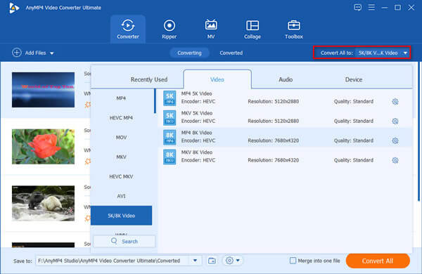Select HEVC MP4 format category
Viewport: 422px width, 274px height.
click(121, 118)
